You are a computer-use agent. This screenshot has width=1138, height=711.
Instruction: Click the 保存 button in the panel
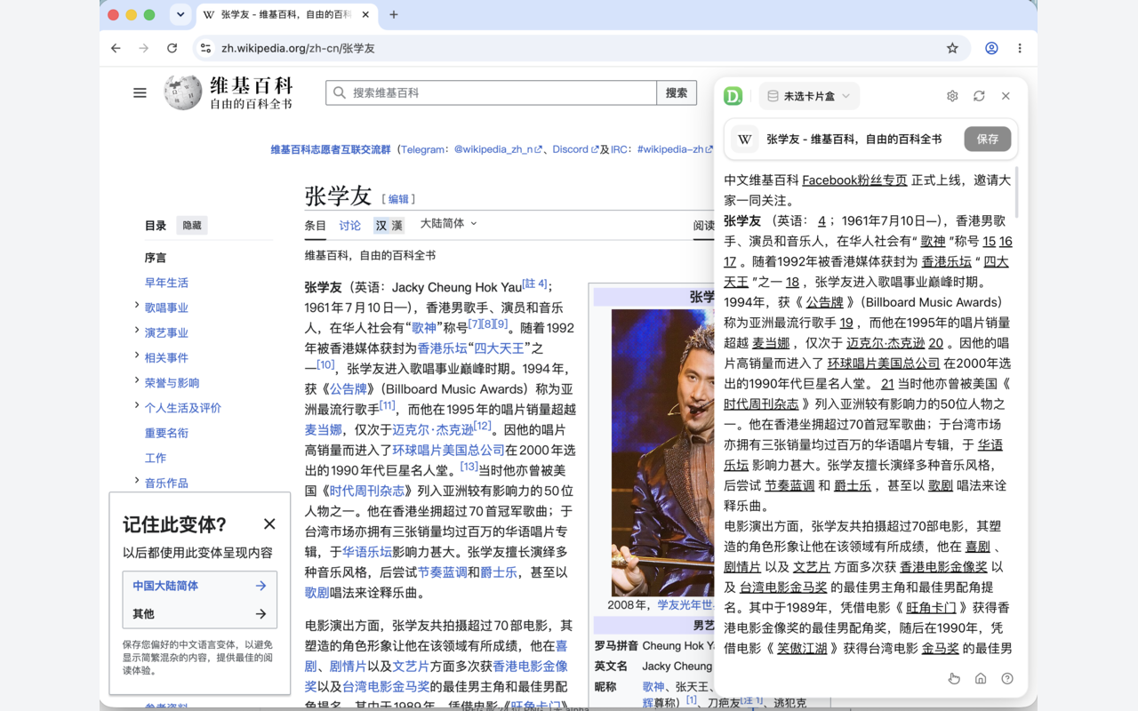click(988, 139)
